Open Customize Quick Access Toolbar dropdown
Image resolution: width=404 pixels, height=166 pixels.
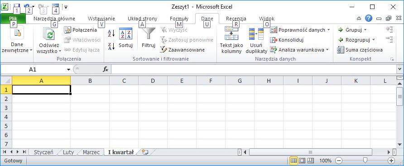pos(66,7)
